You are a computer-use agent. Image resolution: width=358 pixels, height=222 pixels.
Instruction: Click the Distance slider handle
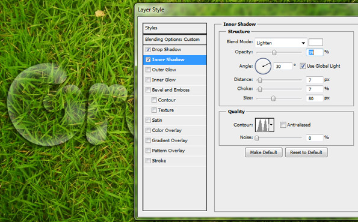pos(260,80)
